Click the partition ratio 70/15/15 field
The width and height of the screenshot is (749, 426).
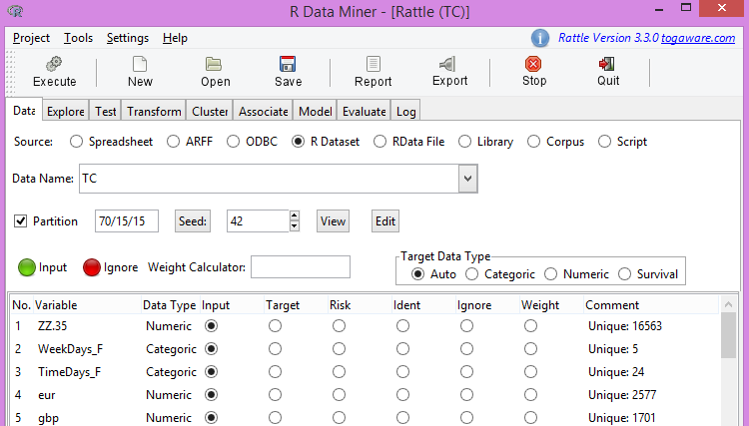point(127,220)
